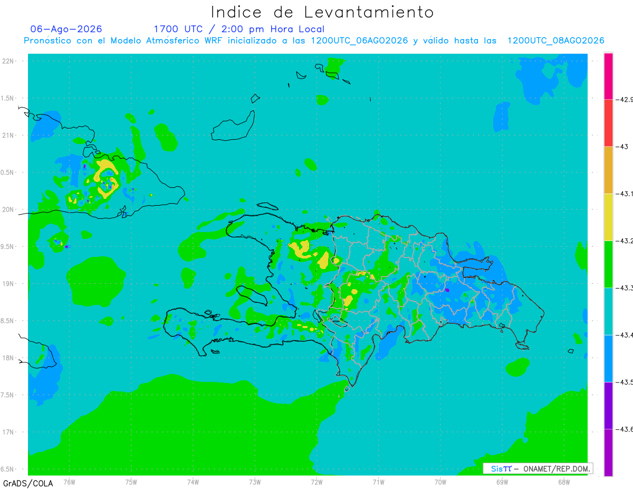This screenshot has width=633, height=489.
Task: Click "1700 UTC / 2:00 pm Hora Local"
Action: point(239,29)
